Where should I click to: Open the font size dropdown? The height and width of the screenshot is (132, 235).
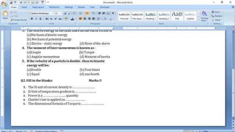pos(61,14)
